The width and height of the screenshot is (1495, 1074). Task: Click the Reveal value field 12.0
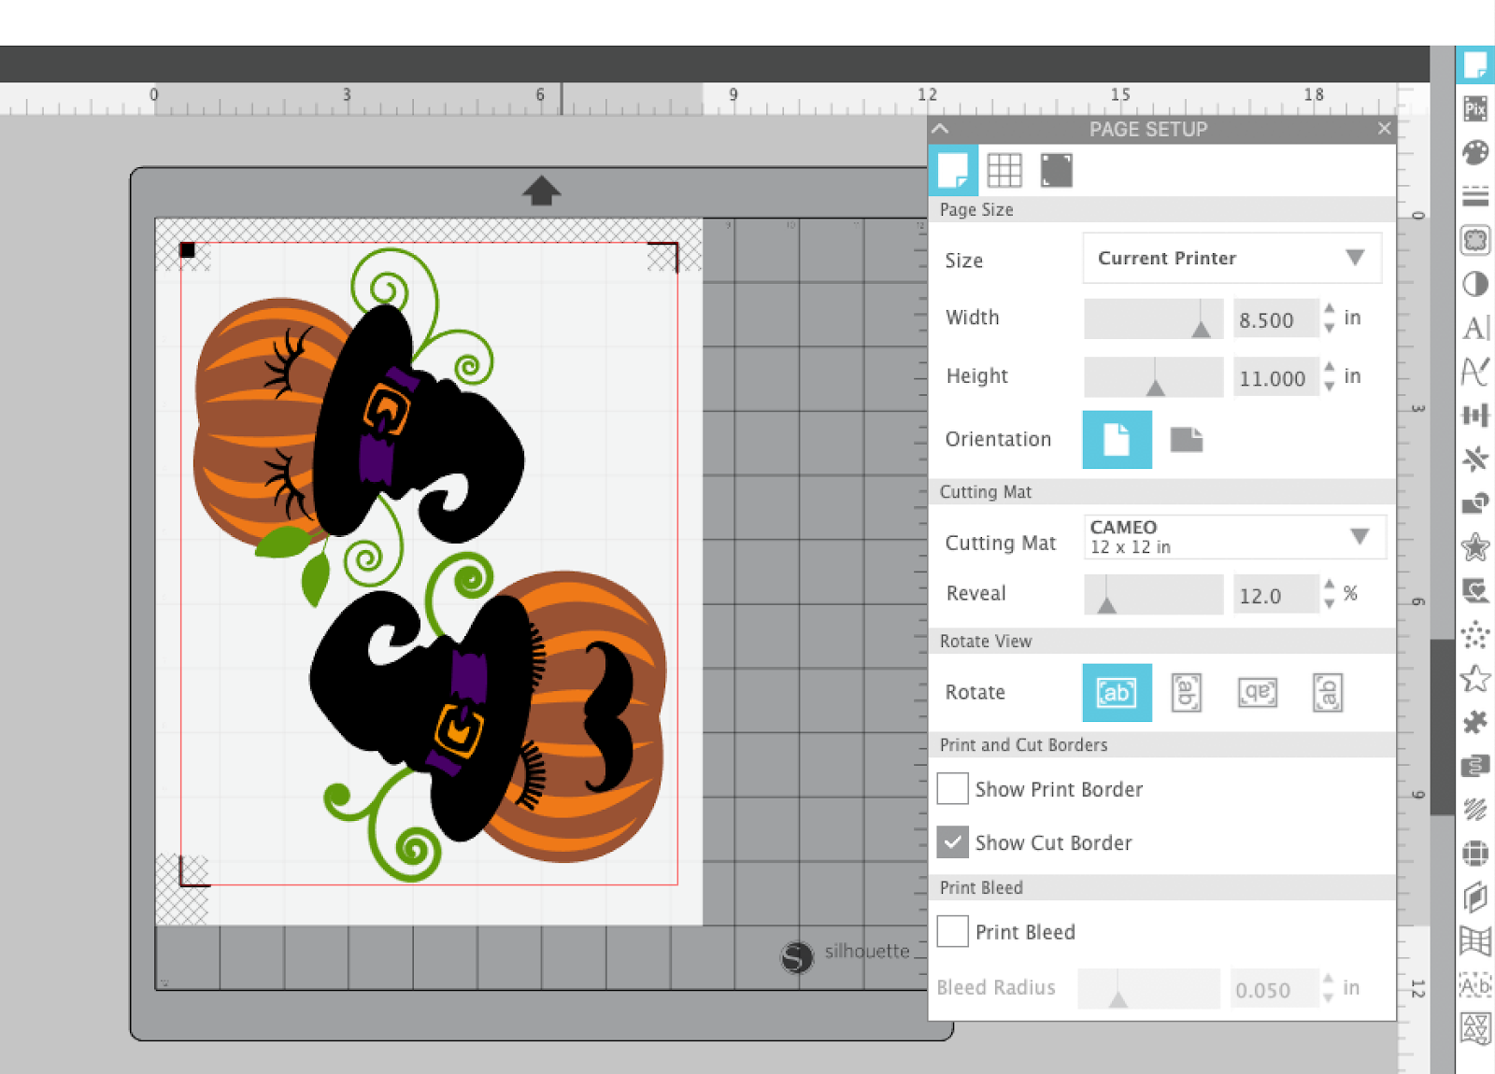coord(1274,595)
